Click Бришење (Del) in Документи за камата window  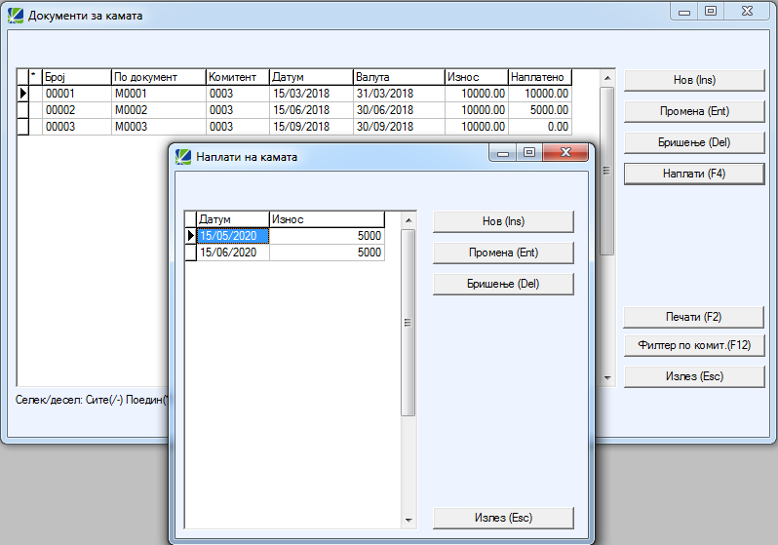click(x=694, y=142)
